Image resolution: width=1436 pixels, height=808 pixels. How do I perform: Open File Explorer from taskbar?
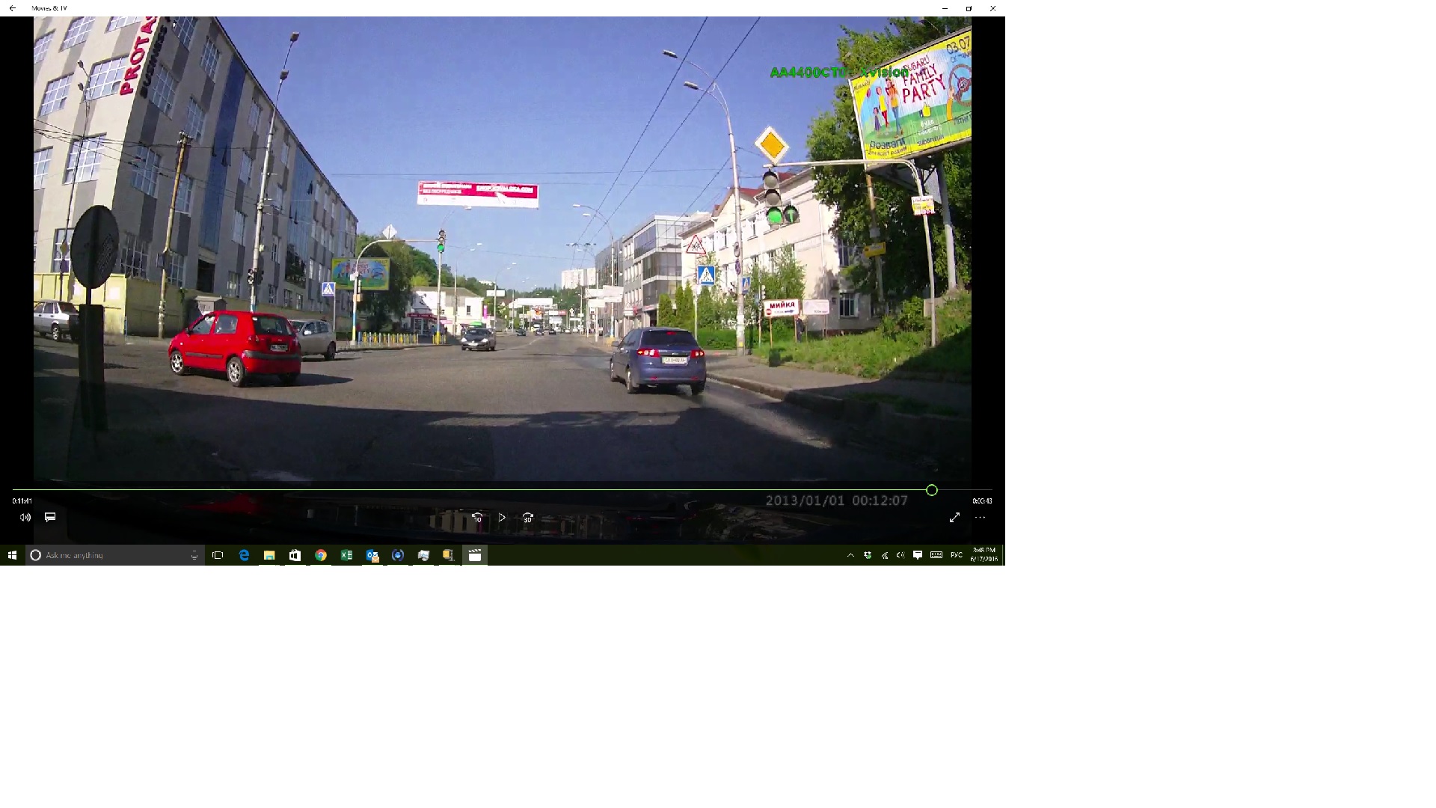(269, 555)
